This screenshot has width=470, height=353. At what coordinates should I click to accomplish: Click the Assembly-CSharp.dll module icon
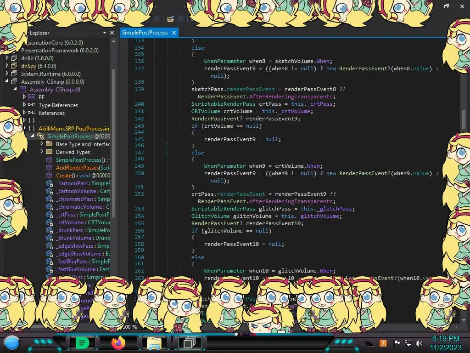23,89
